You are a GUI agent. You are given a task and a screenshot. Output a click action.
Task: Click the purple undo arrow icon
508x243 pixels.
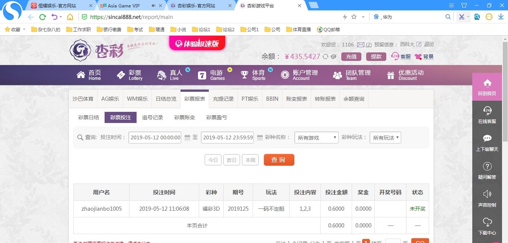point(55,17)
